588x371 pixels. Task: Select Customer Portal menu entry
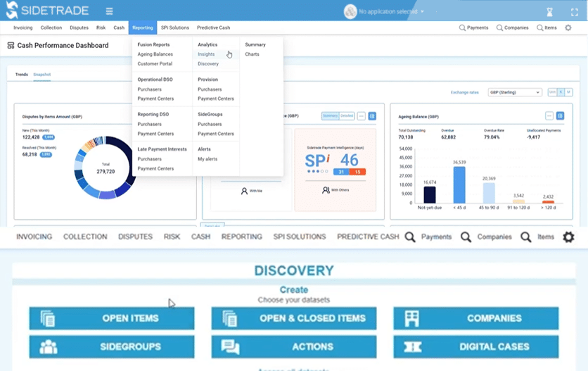pos(155,64)
